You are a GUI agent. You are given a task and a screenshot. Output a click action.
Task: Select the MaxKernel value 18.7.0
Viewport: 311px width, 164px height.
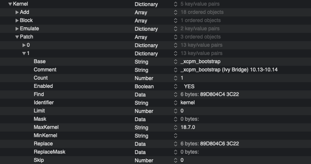[188, 127]
